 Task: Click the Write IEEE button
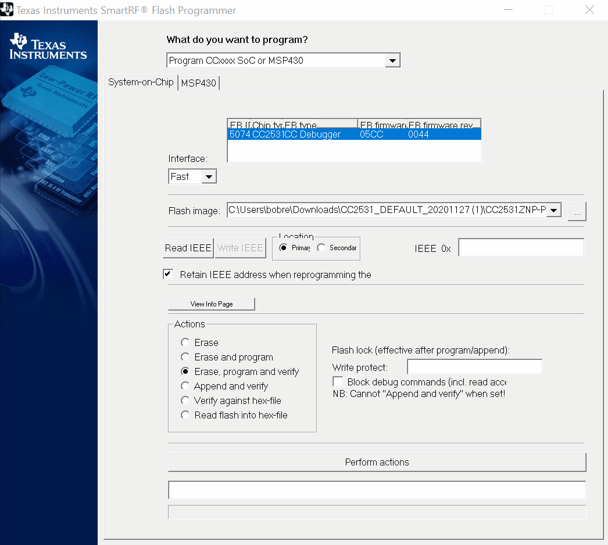[241, 248]
